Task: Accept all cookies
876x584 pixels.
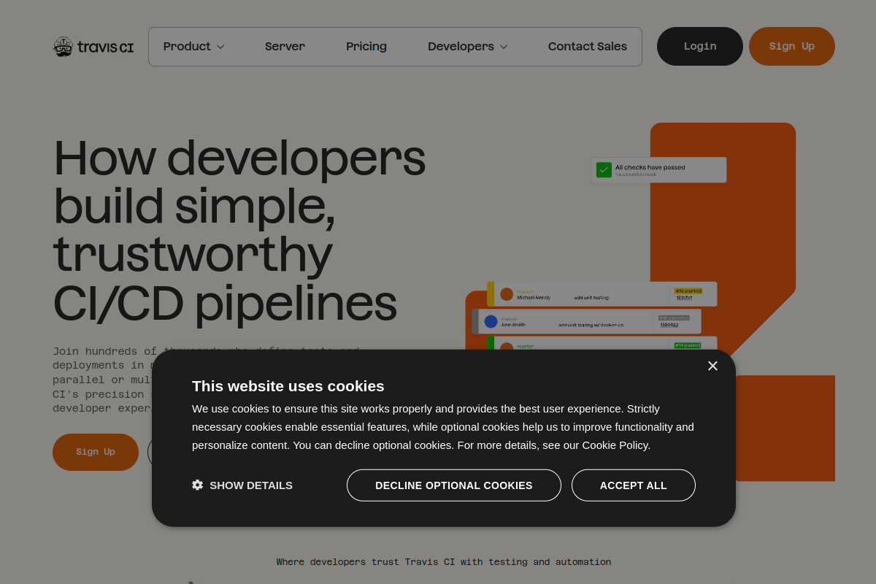Action: pyautogui.click(x=634, y=485)
